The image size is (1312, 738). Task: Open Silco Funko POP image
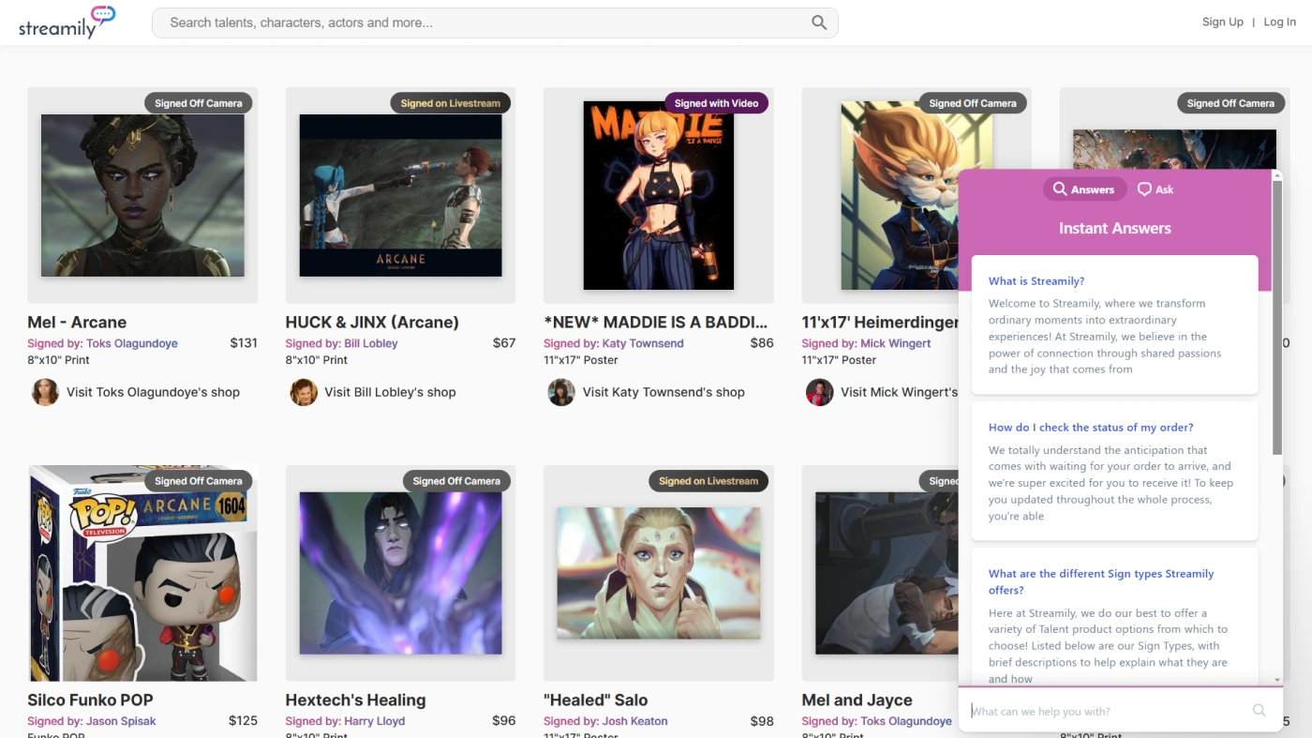click(142, 573)
